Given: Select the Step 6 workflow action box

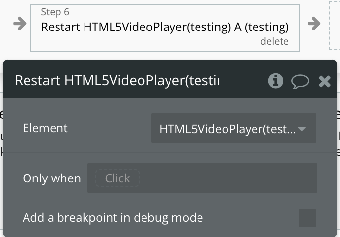Looking at the screenshot, I should coord(165,28).
